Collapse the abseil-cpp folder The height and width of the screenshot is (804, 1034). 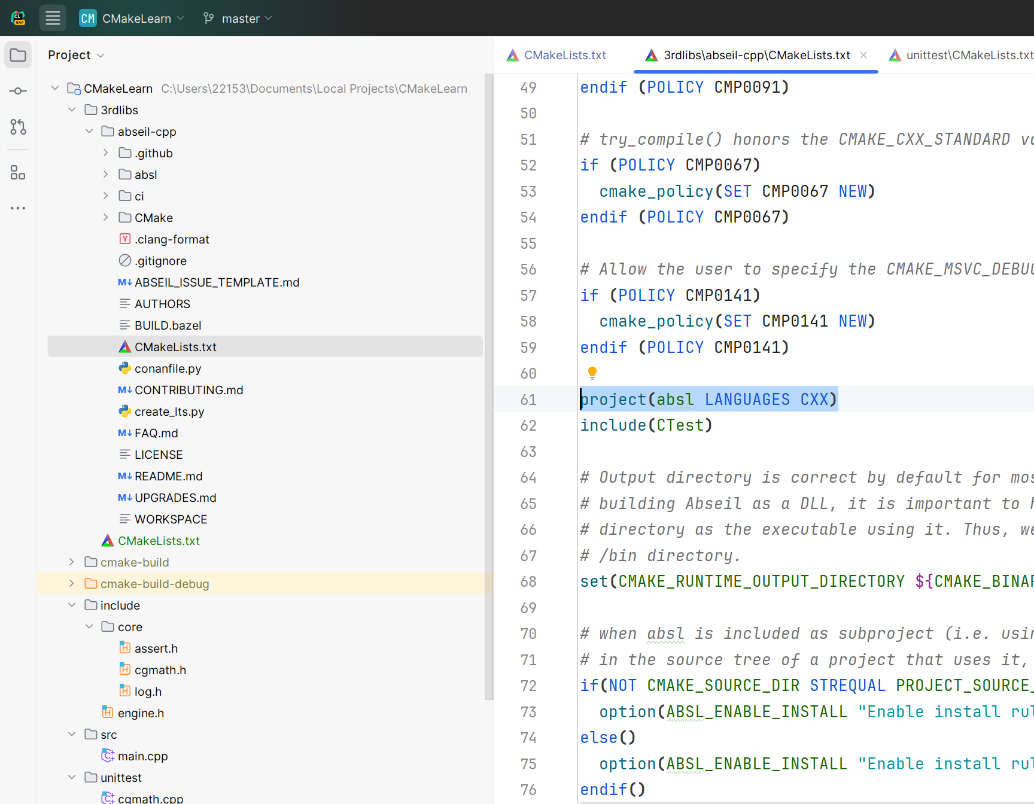(x=89, y=131)
